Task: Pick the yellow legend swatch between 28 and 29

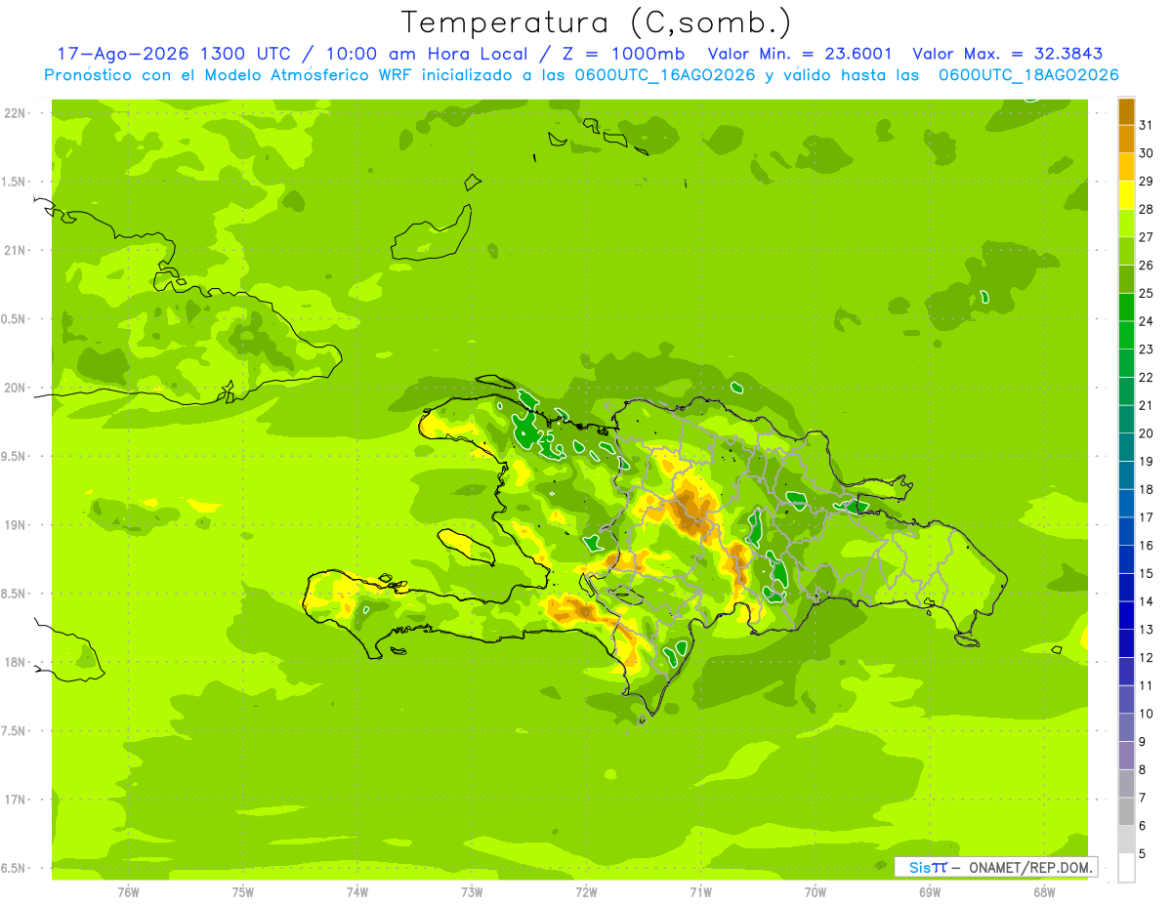Action: pyautogui.click(x=1126, y=195)
